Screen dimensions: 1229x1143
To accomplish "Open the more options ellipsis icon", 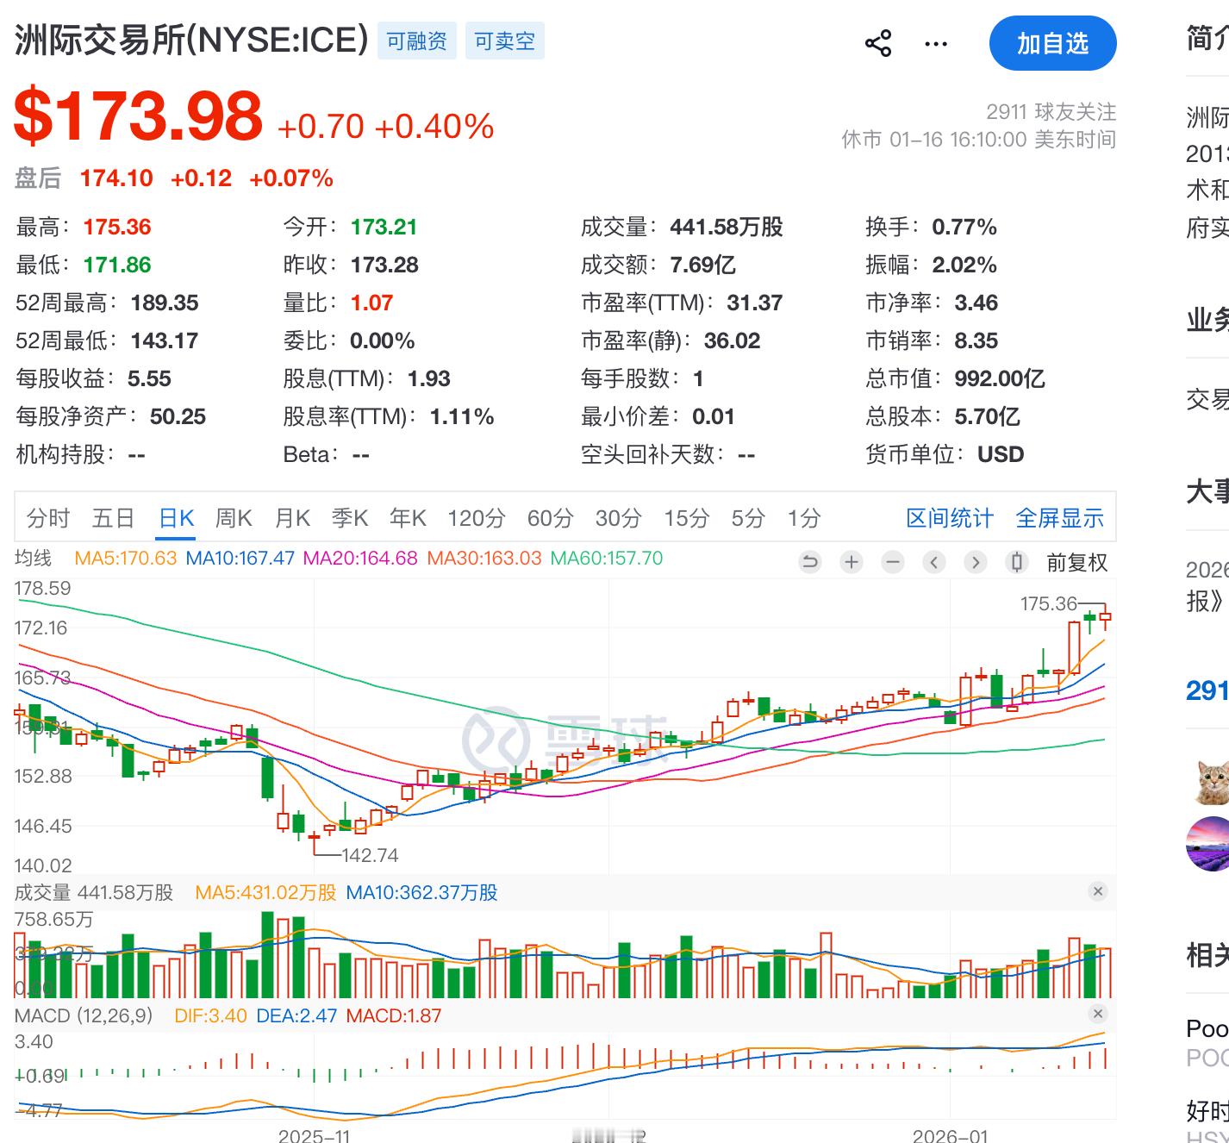I will [x=935, y=42].
